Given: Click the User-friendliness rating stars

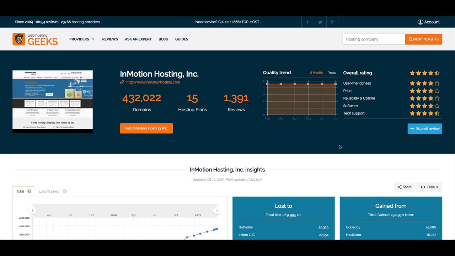Looking at the screenshot, I should click(424, 83).
